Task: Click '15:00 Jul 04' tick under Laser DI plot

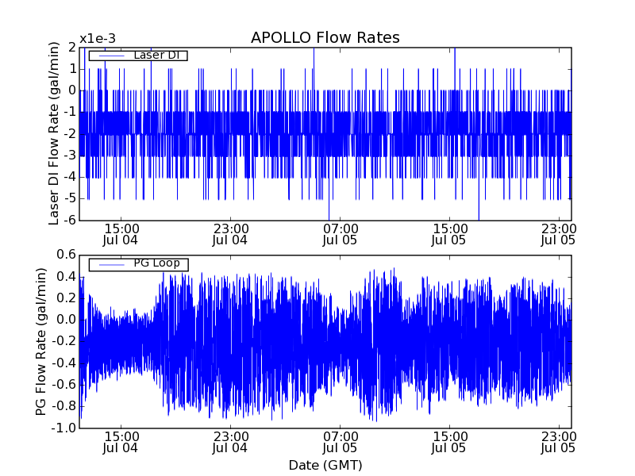Action: [121, 234]
